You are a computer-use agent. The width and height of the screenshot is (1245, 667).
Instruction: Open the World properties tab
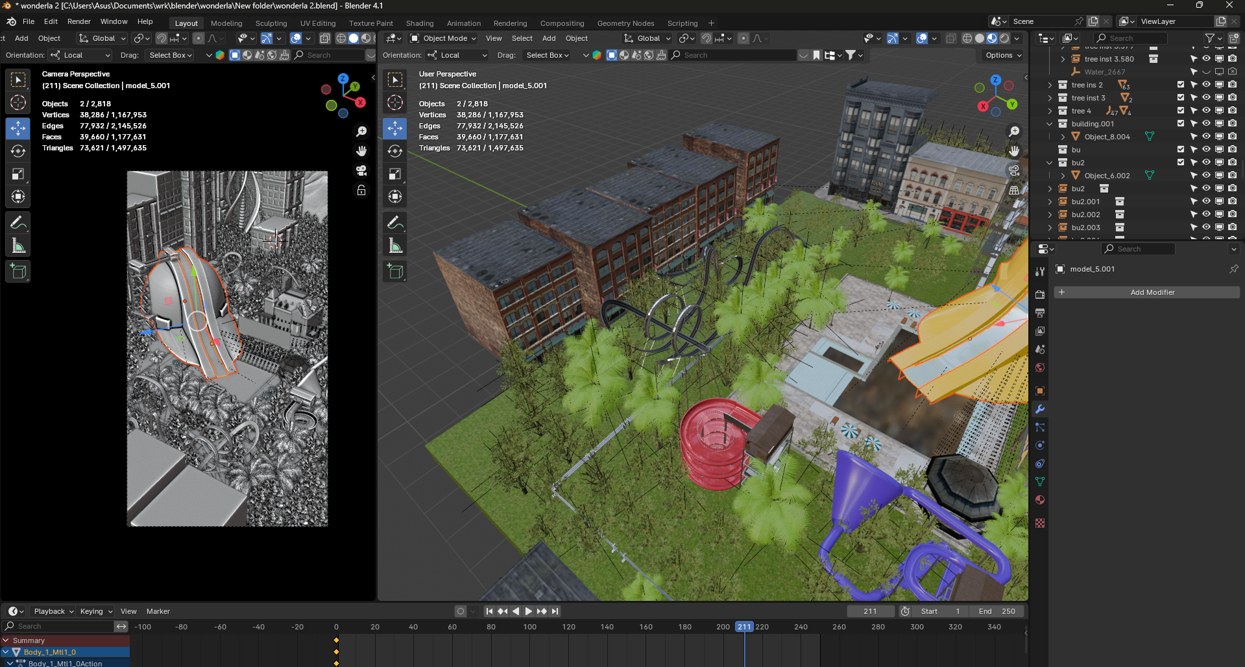1040,368
